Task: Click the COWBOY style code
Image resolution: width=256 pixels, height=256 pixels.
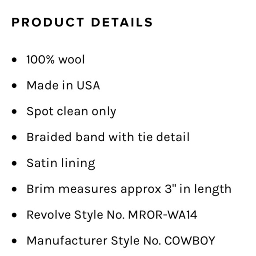Action: [190, 241]
